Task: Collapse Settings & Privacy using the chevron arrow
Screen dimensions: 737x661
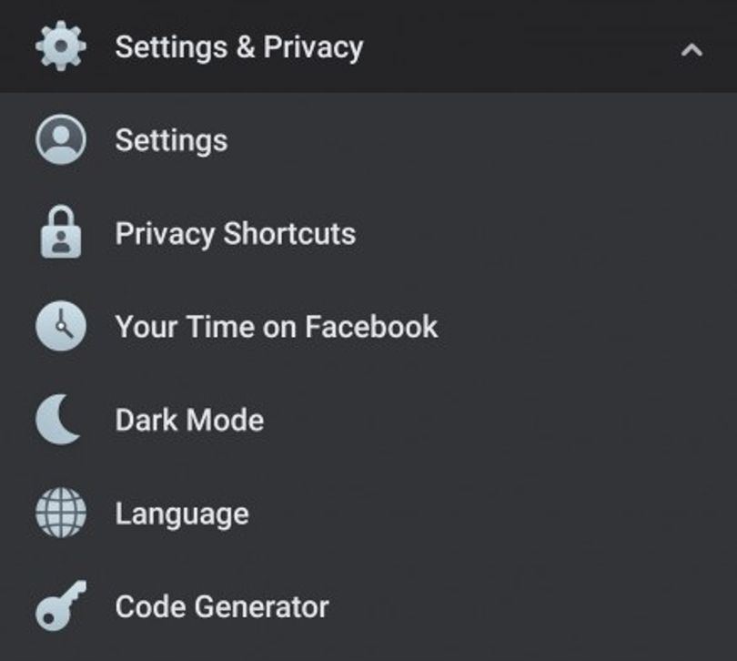Action: 692,49
